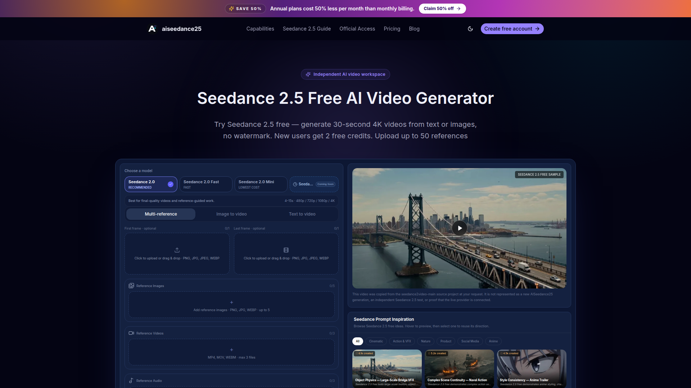Filter inspiration by Cinematic
The image size is (691, 388).
376,341
